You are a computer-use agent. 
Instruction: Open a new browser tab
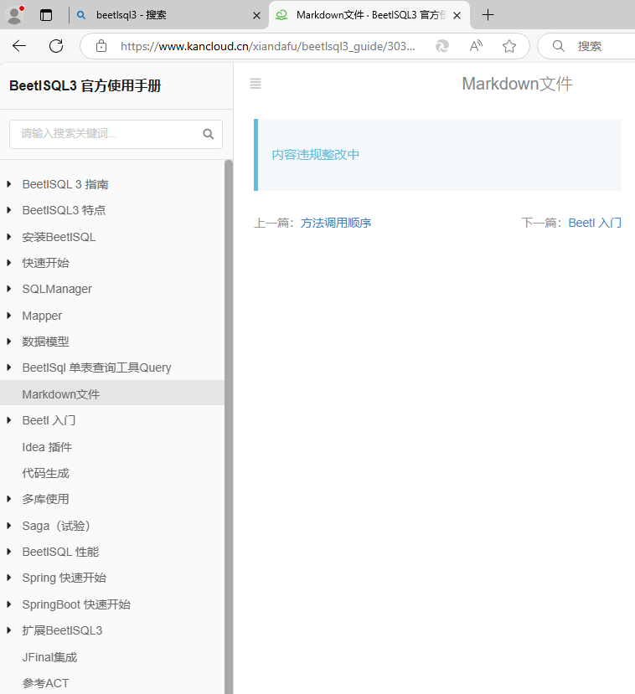(488, 15)
